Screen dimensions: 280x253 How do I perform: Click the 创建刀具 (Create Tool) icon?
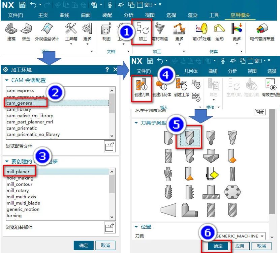click(142, 88)
